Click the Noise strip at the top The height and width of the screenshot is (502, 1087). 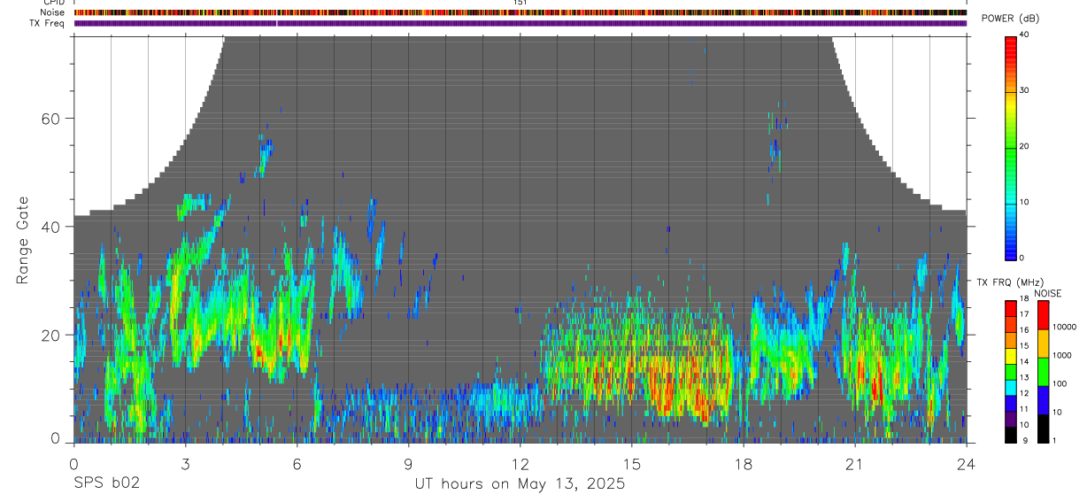tap(520, 13)
